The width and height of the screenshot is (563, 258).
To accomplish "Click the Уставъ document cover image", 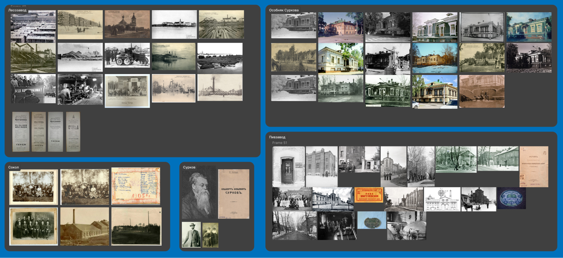I will pos(534,167).
